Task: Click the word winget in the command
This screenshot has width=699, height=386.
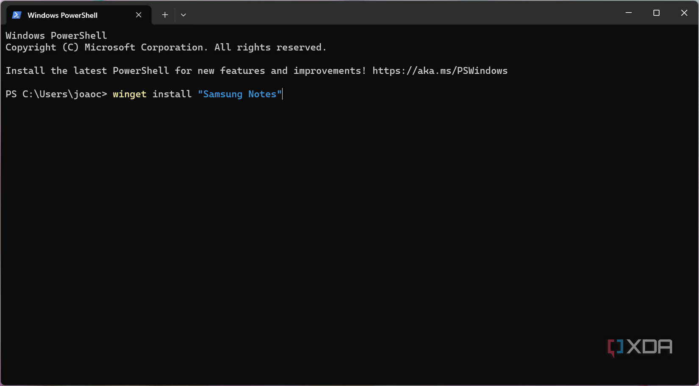Action: [x=130, y=94]
